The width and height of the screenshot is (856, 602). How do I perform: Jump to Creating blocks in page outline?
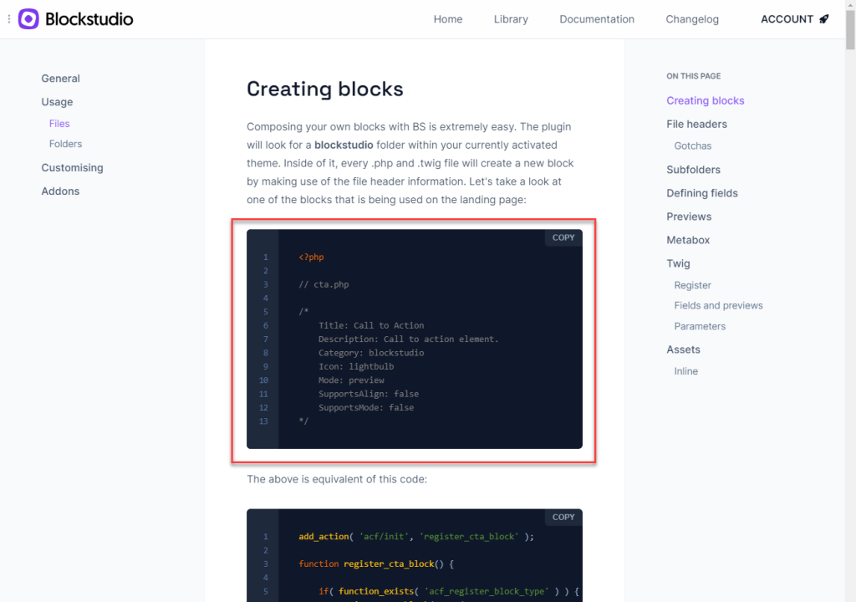[706, 100]
